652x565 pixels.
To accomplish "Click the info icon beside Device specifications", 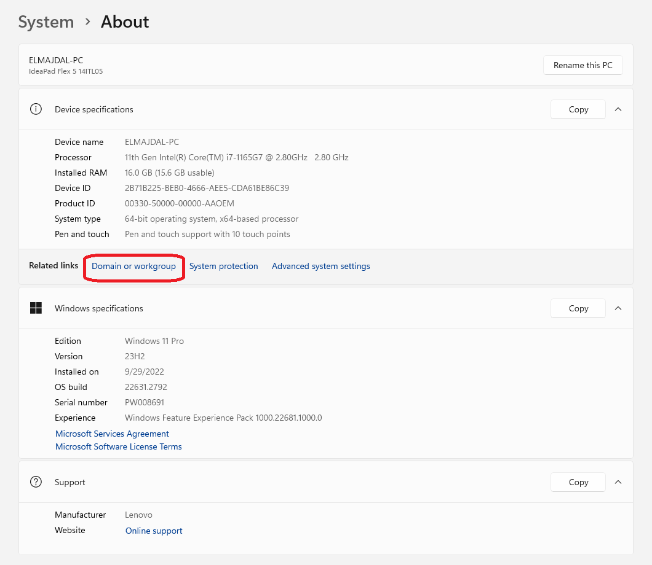I will (36, 109).
